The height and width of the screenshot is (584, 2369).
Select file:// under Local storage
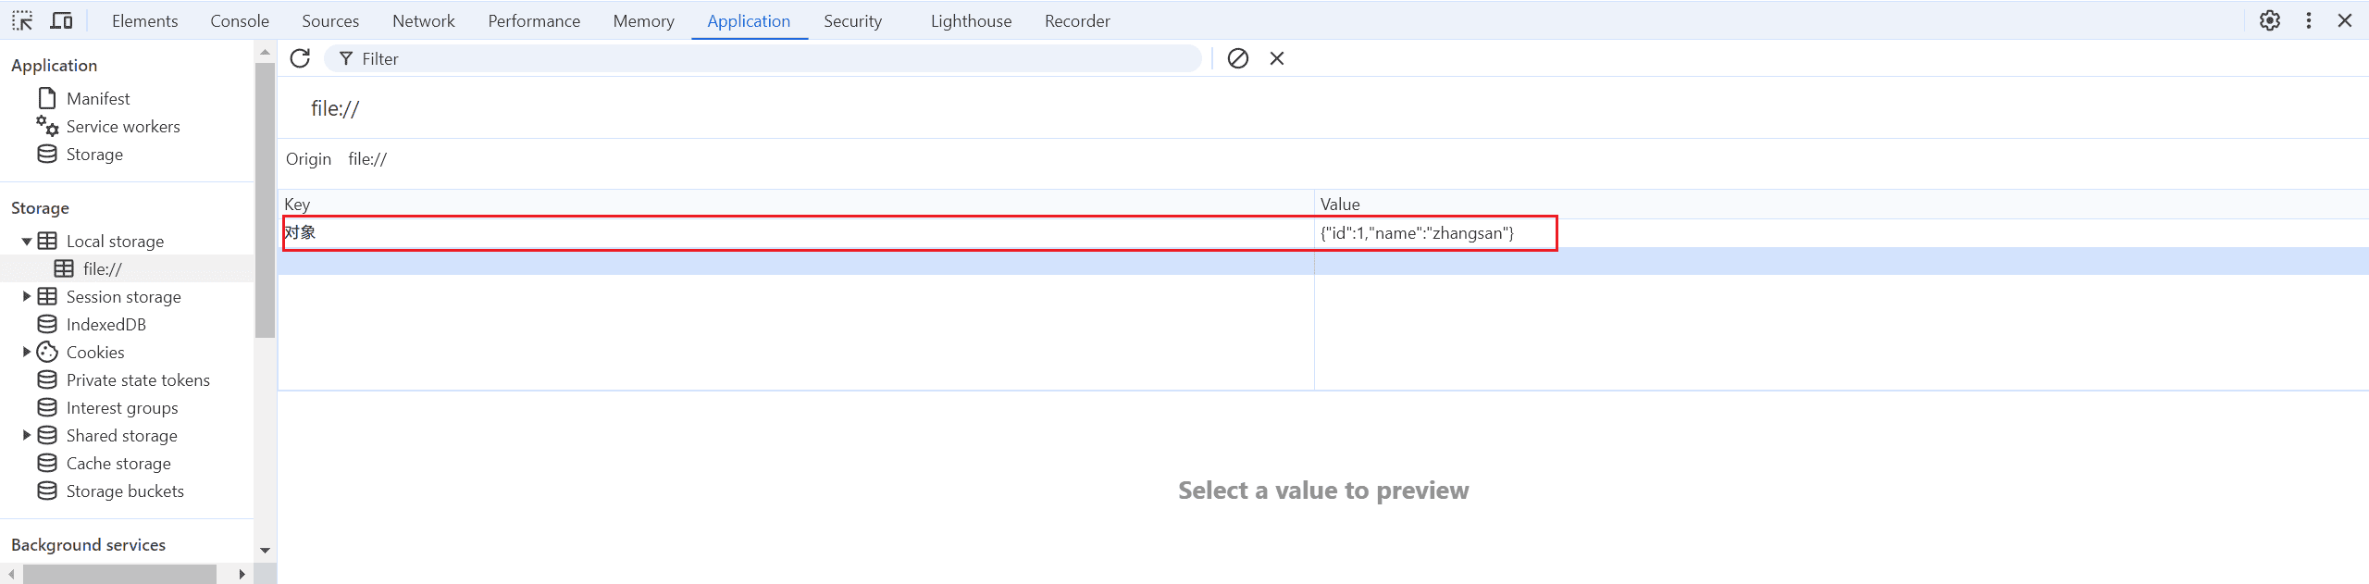click(102, 268)
